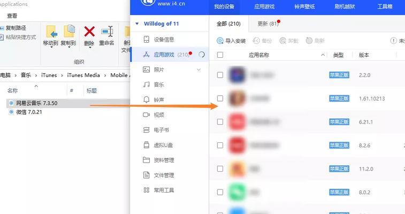Image resolution: width=405 pixels, height=214 pixels.
Task: Click 类型 column header in app list
Action: pos(338,55)
